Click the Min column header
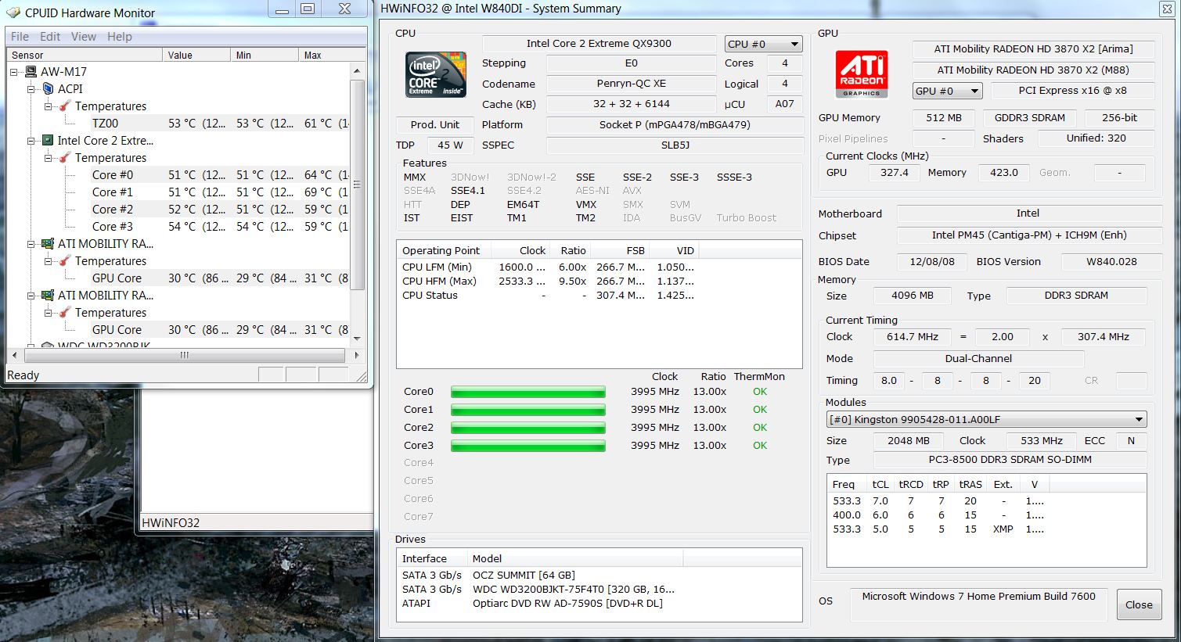The height and width of the screenshot is (642, 1181). [266, 56]
